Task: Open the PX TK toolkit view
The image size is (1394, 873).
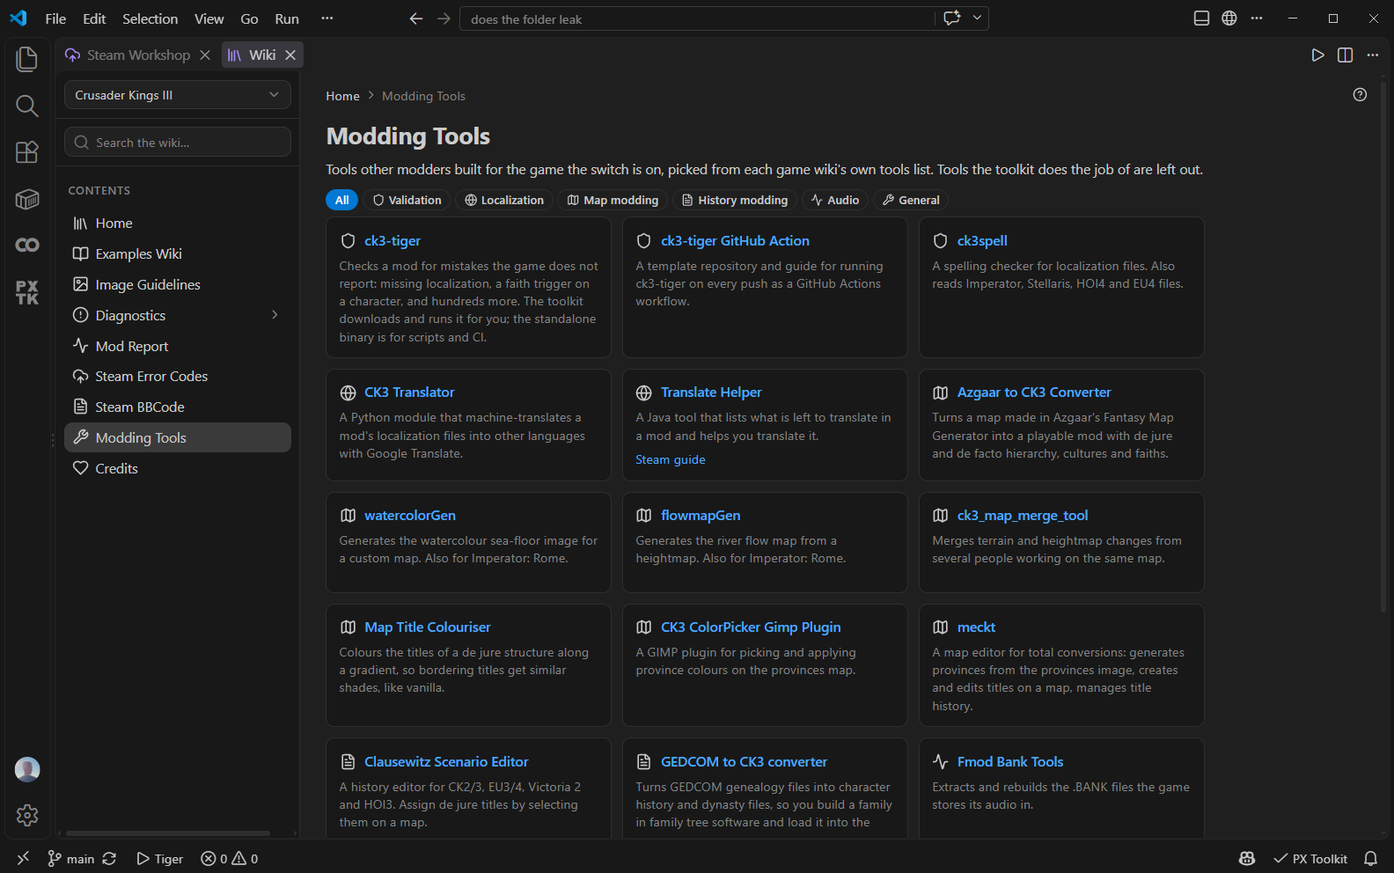Action: [27, 292]
